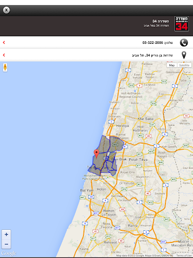Open the Street View pegman icon

tap(5, 68)
